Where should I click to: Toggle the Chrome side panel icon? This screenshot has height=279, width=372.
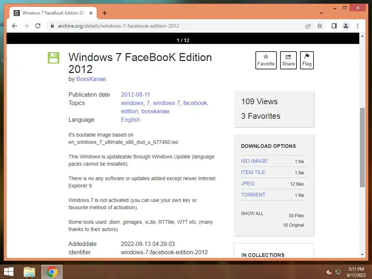(334, 26)
